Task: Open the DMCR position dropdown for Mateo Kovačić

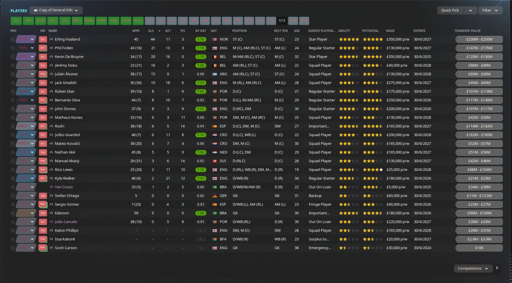Action: 26,144
